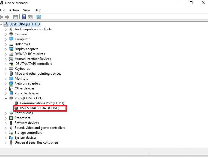Click the DVD/CD-ROM drives disc icon
Image resolution: width=208 pixels, height=157 pixels.
[x=11, y=54]
